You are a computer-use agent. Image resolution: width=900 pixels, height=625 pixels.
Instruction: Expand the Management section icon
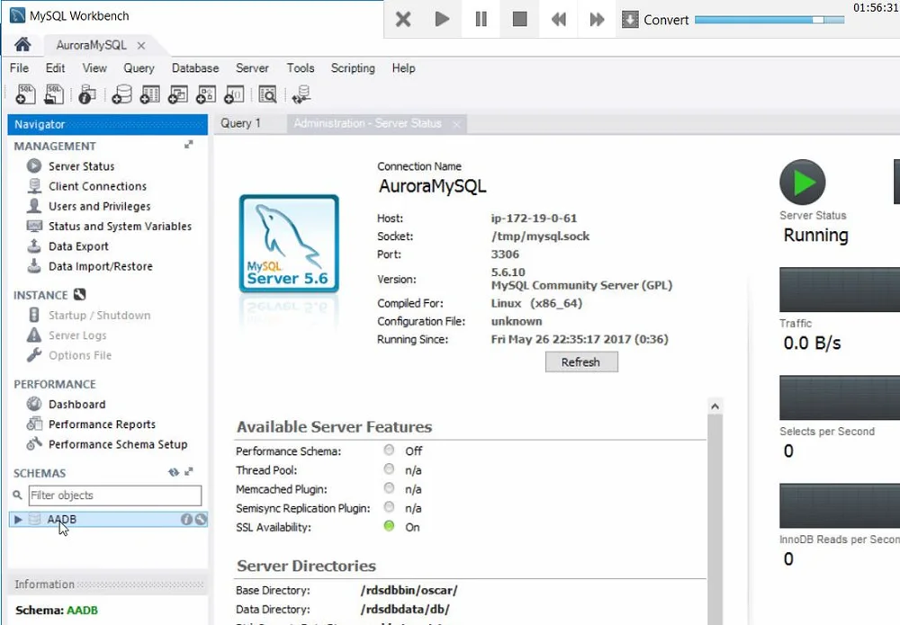188,145
